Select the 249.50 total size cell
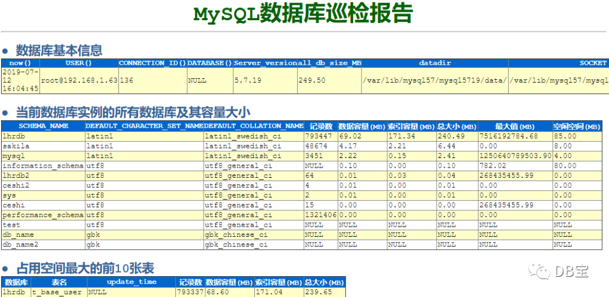The height and width of the screenshot is (297, 609). tap(329, 80)
